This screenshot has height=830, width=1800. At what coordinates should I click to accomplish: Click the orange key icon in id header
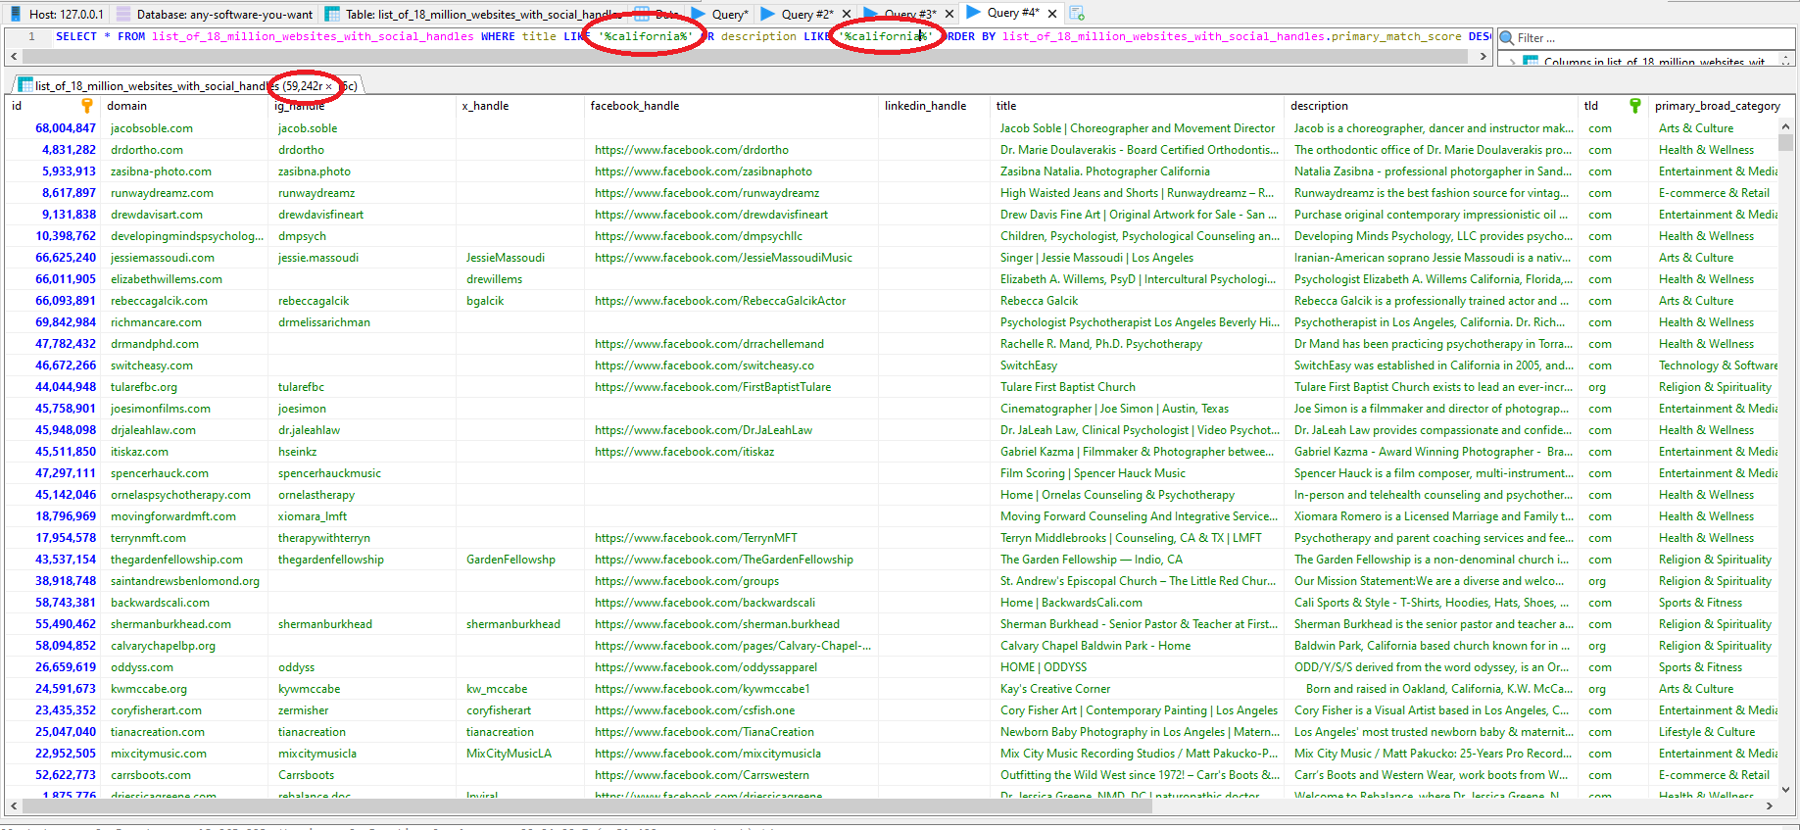[87, 106]
